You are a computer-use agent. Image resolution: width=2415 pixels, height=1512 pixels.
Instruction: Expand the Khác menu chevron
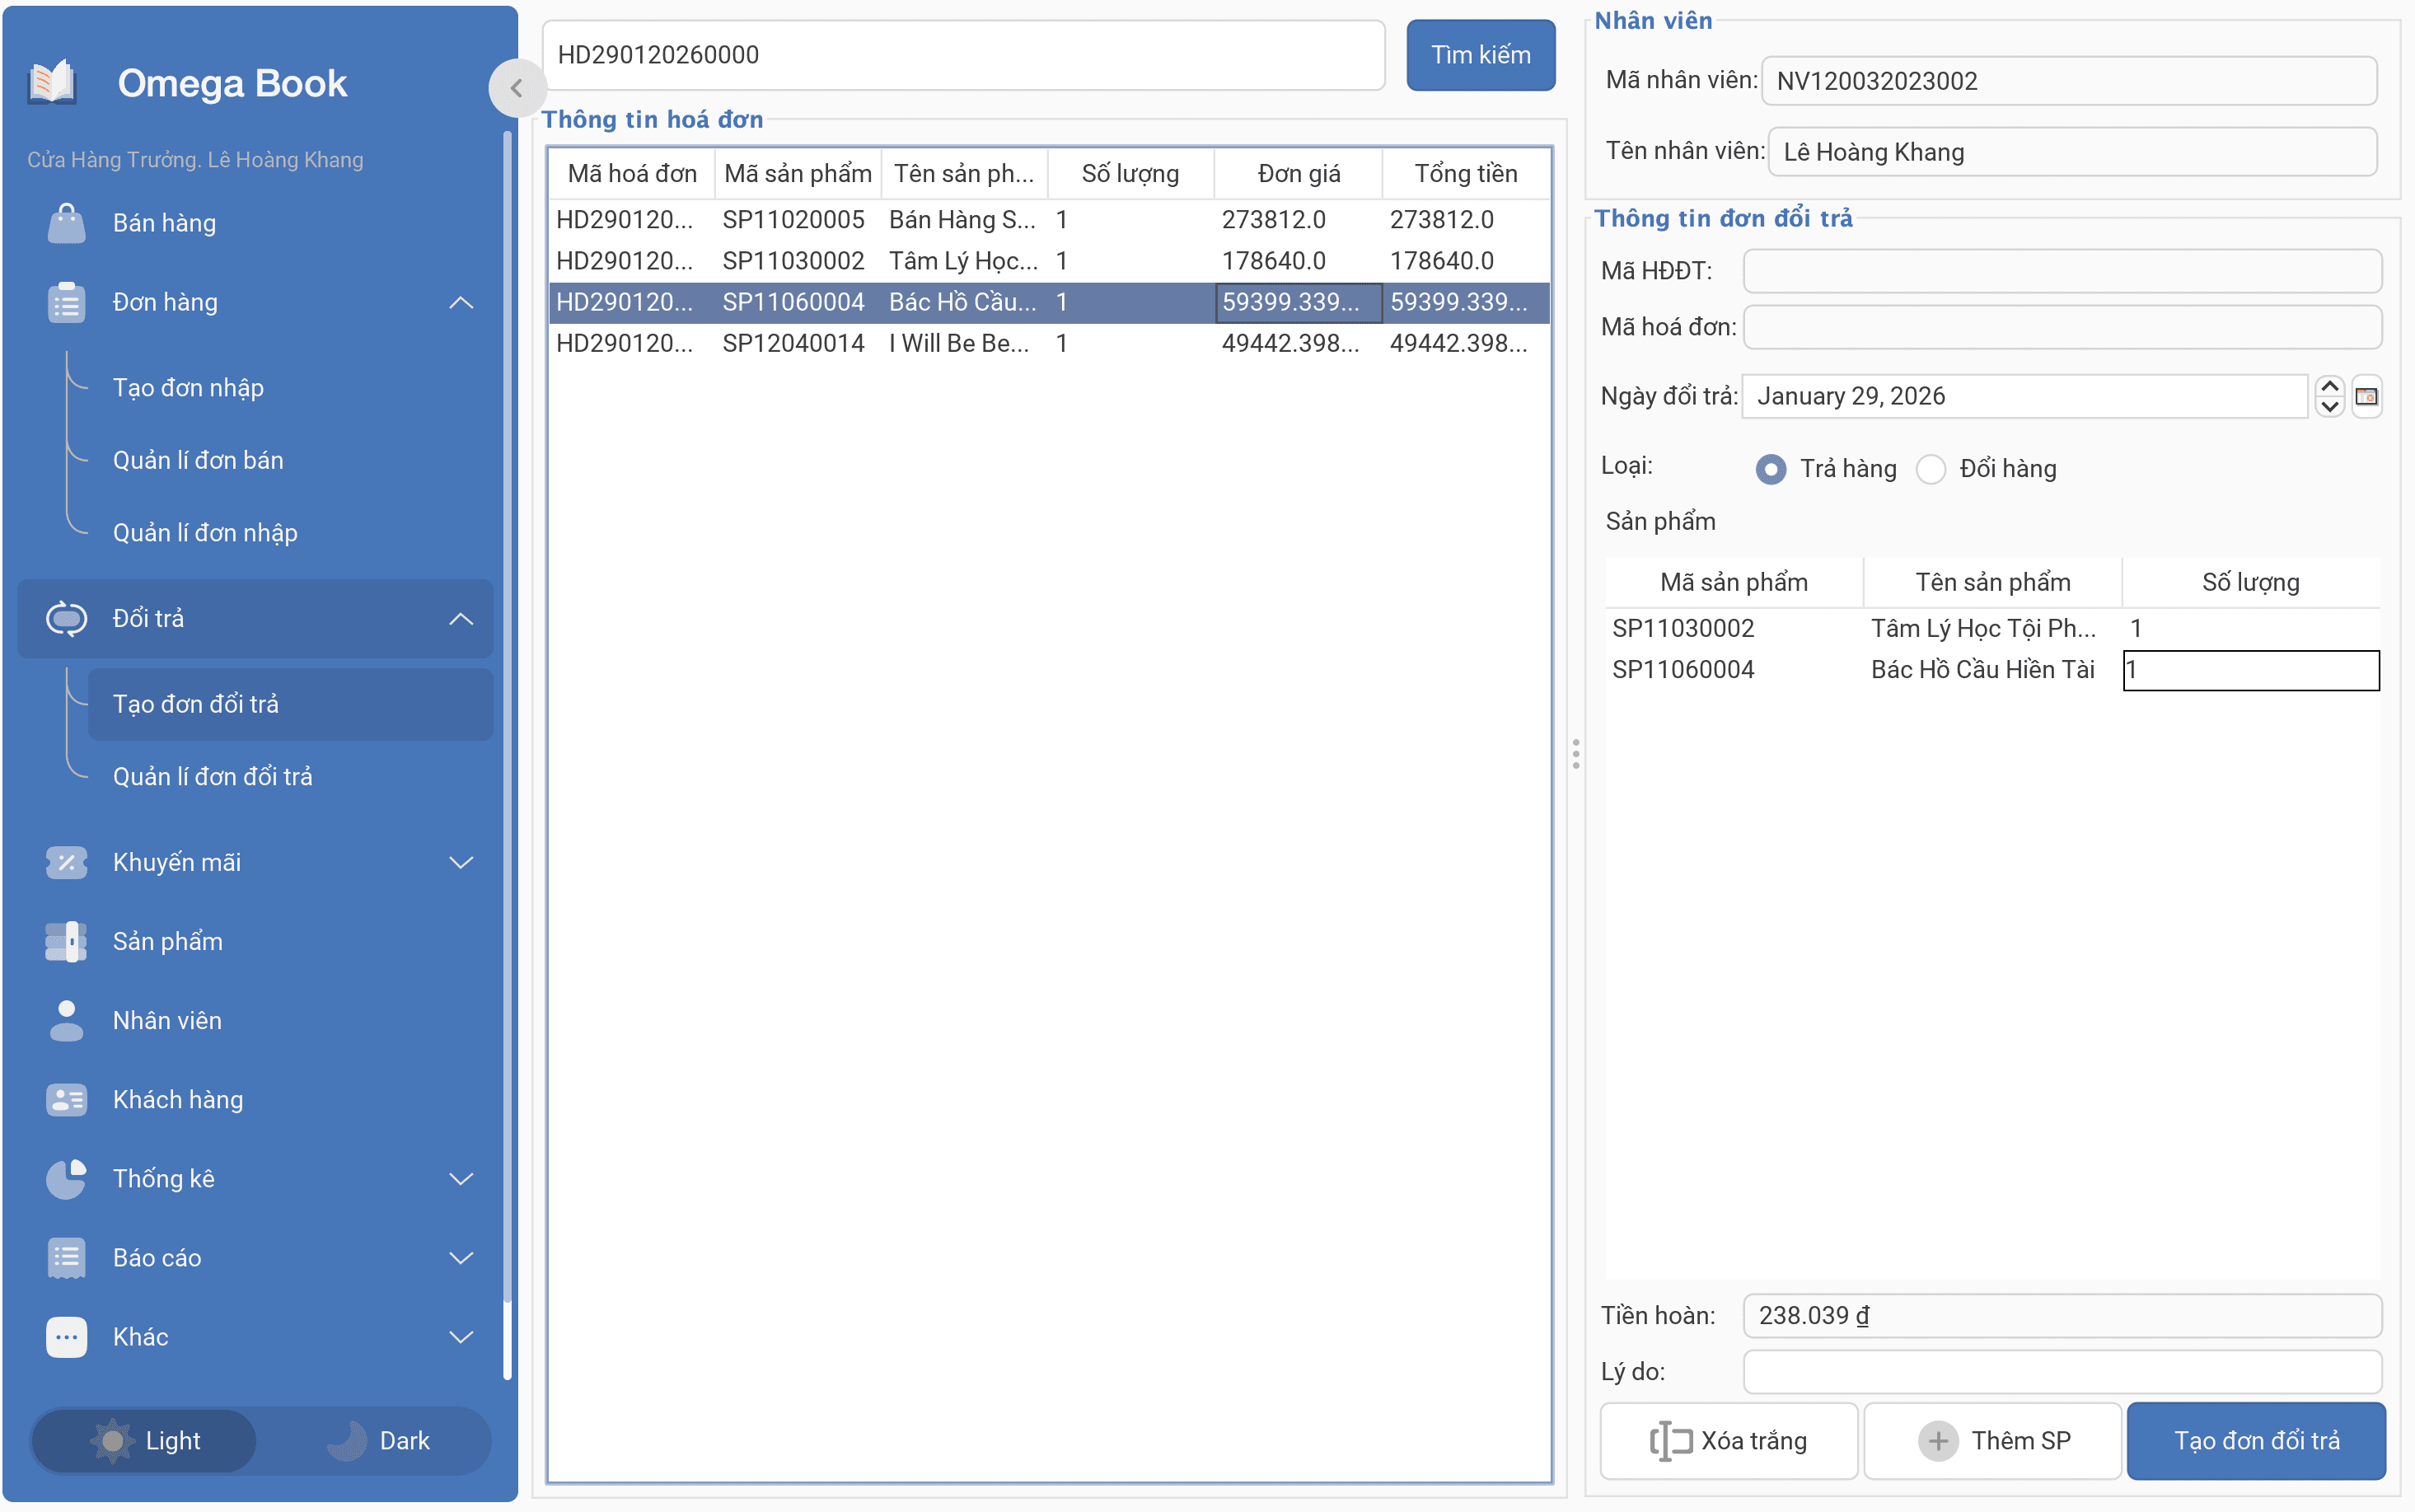(x=460, y=1336)
